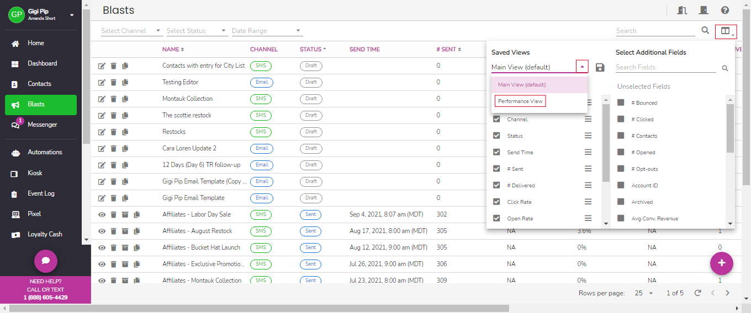Click the first building icon in top header
This screenshot has width=751, height=313.
pos(682,10)
